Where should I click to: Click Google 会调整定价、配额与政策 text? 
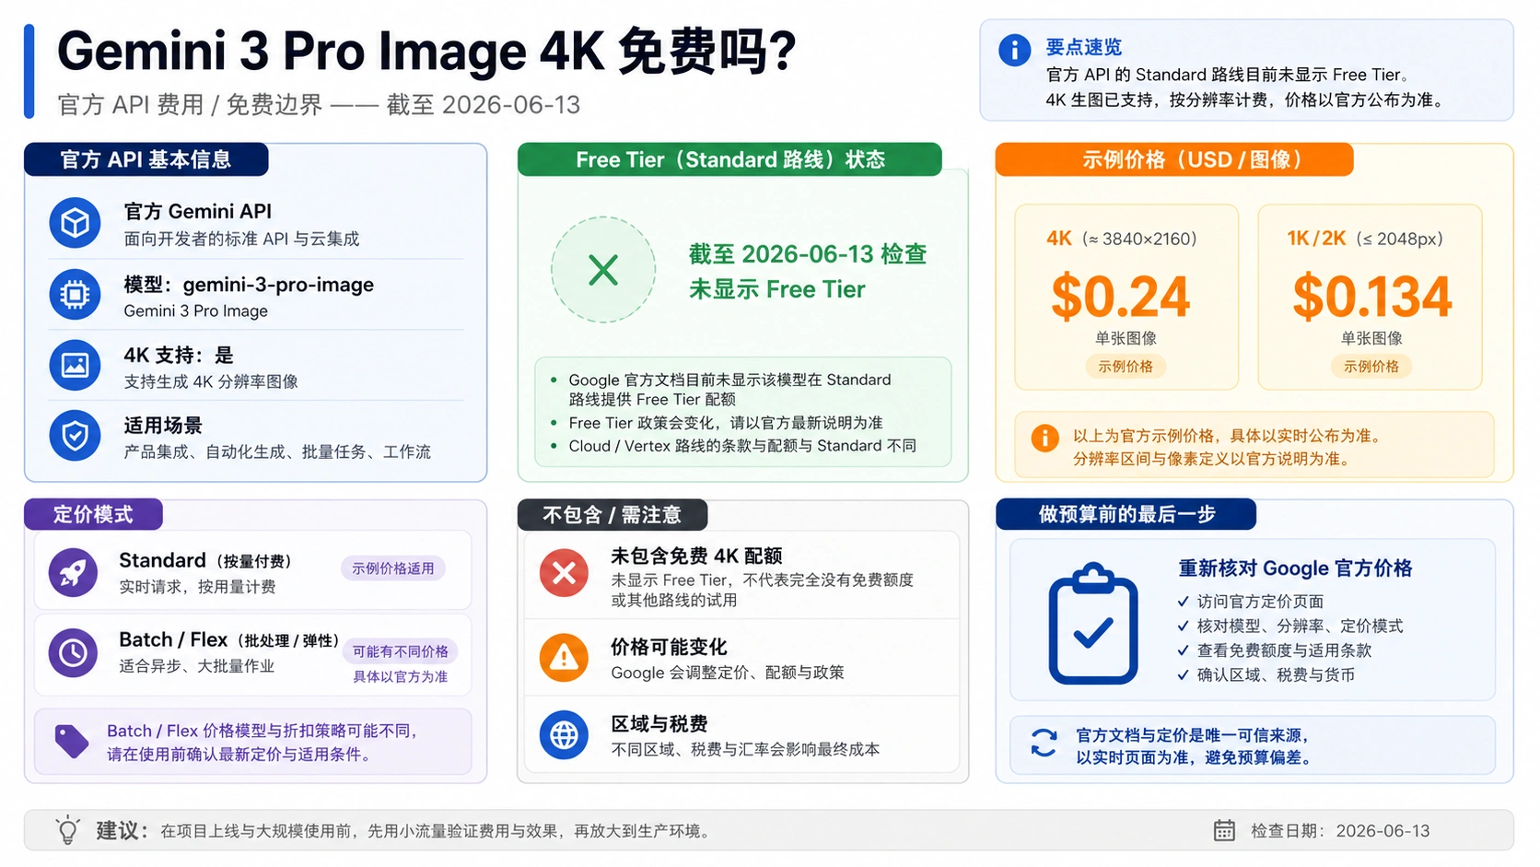click(728, 673)
